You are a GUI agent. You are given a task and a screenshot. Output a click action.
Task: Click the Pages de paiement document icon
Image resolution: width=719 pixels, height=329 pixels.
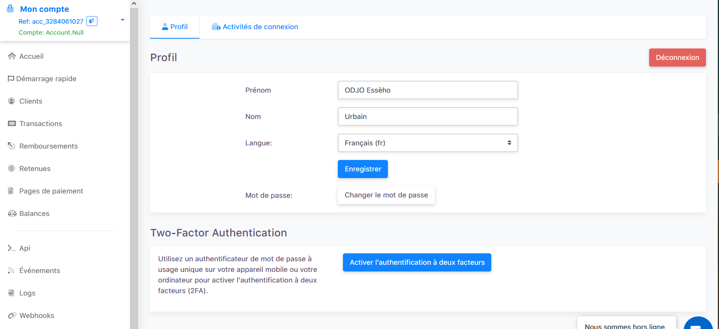[x=11, y=191]
